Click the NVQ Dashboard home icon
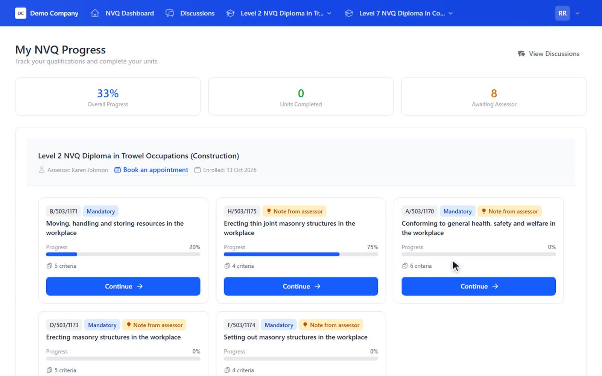The height and width of the screenshot is (376, 602). tap(95, 13)
